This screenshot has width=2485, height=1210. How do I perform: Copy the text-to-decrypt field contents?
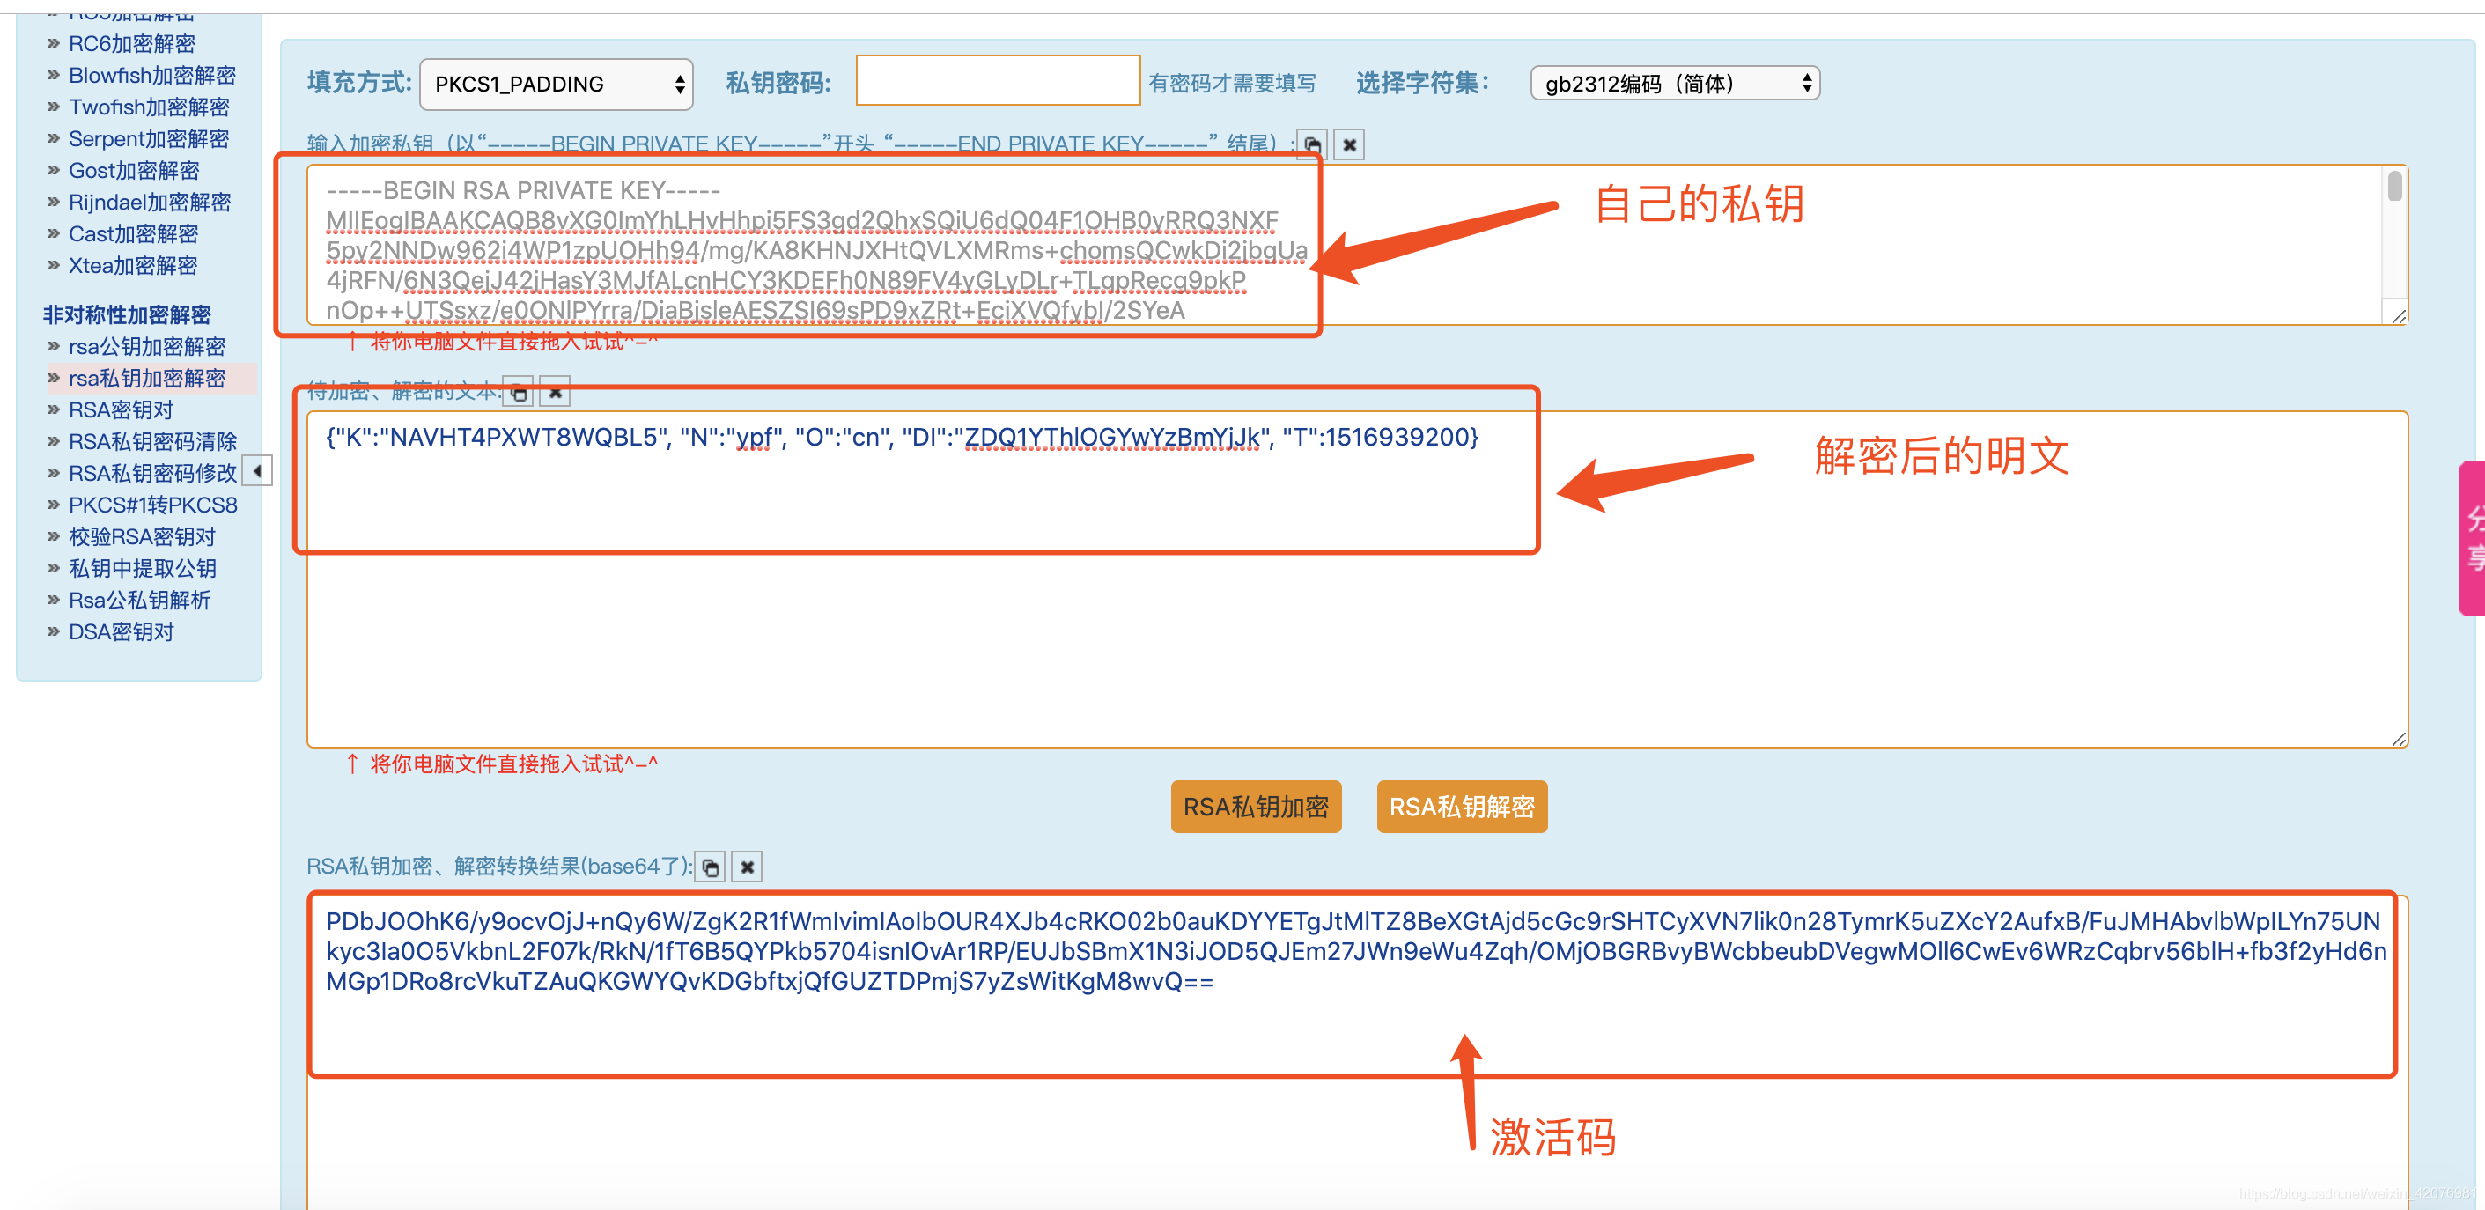tap(518, 392)
